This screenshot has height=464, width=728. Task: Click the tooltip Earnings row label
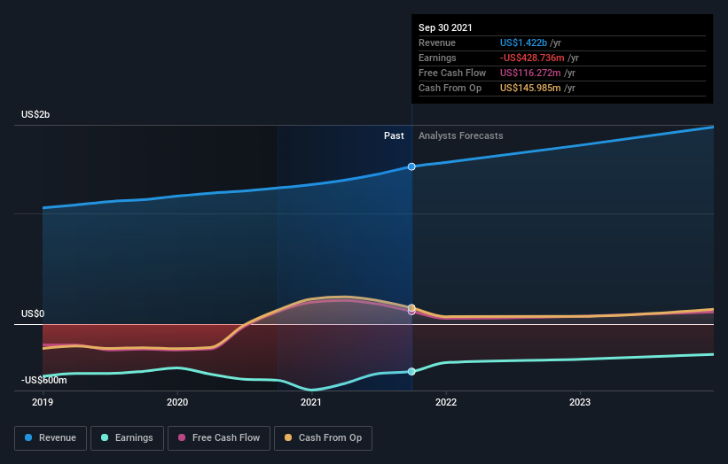pos(437,58)
